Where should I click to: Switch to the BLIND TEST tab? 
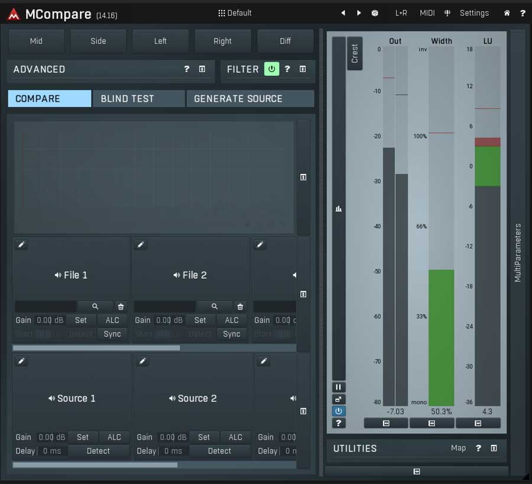pos(139,98)
